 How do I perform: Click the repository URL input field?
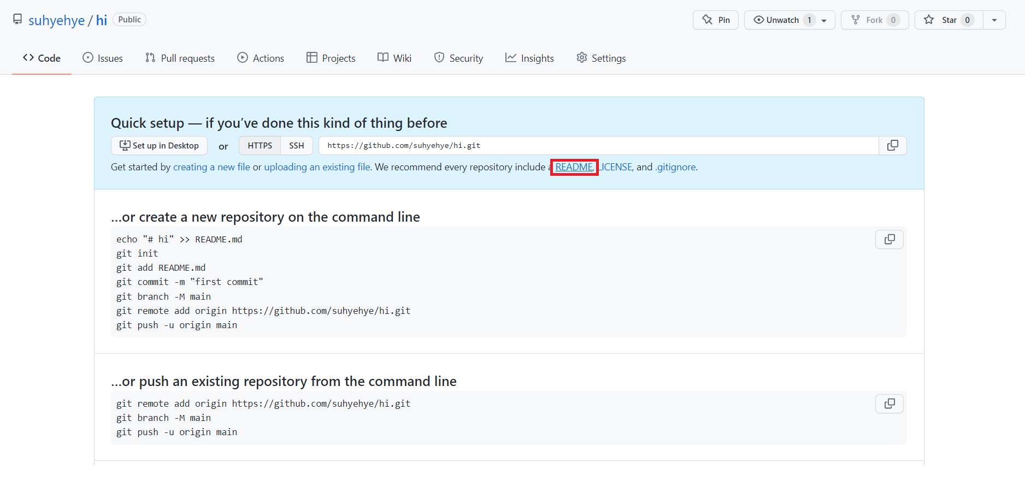click(599, 146)
